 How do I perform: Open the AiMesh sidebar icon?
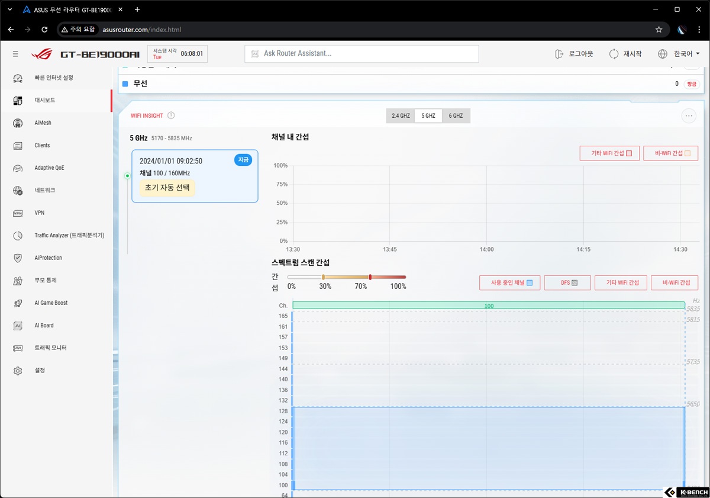(x=18, y=123)
